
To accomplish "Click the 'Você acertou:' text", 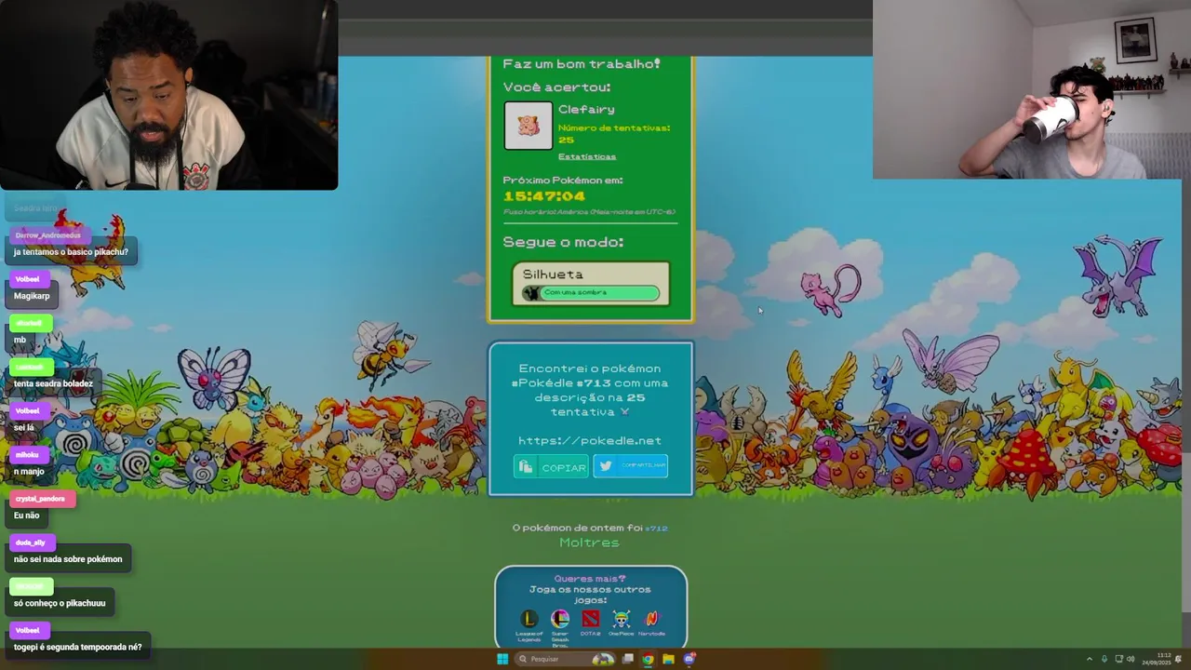I will pyautogui.click(x=556, y=87).
